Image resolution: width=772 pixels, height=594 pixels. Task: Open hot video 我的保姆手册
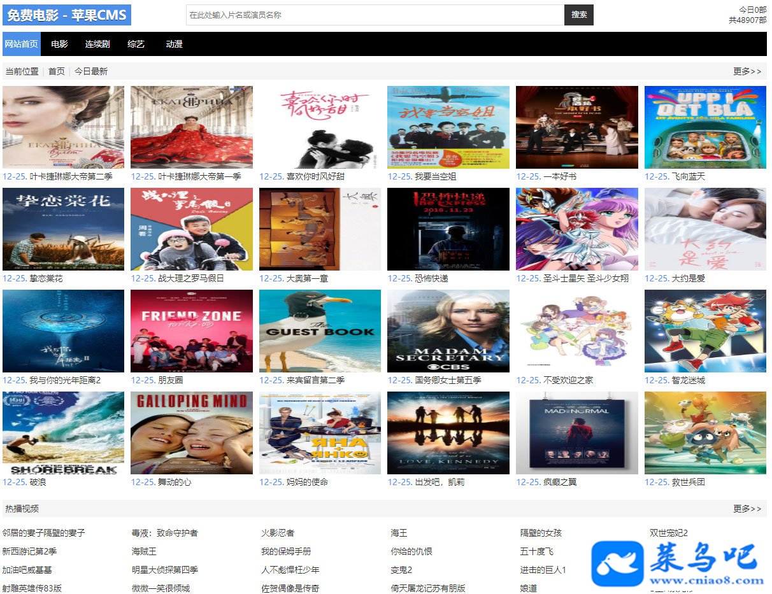click(286, 551)
